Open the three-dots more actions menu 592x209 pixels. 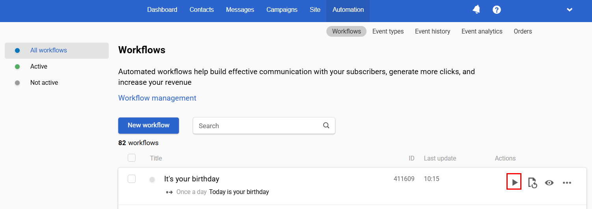tap(567, 183)
